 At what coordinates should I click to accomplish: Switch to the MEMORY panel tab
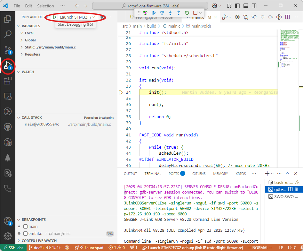point(220,174)
